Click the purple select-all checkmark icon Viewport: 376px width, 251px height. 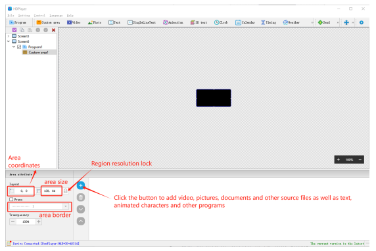pyautogui.click(x=14, y=30)
